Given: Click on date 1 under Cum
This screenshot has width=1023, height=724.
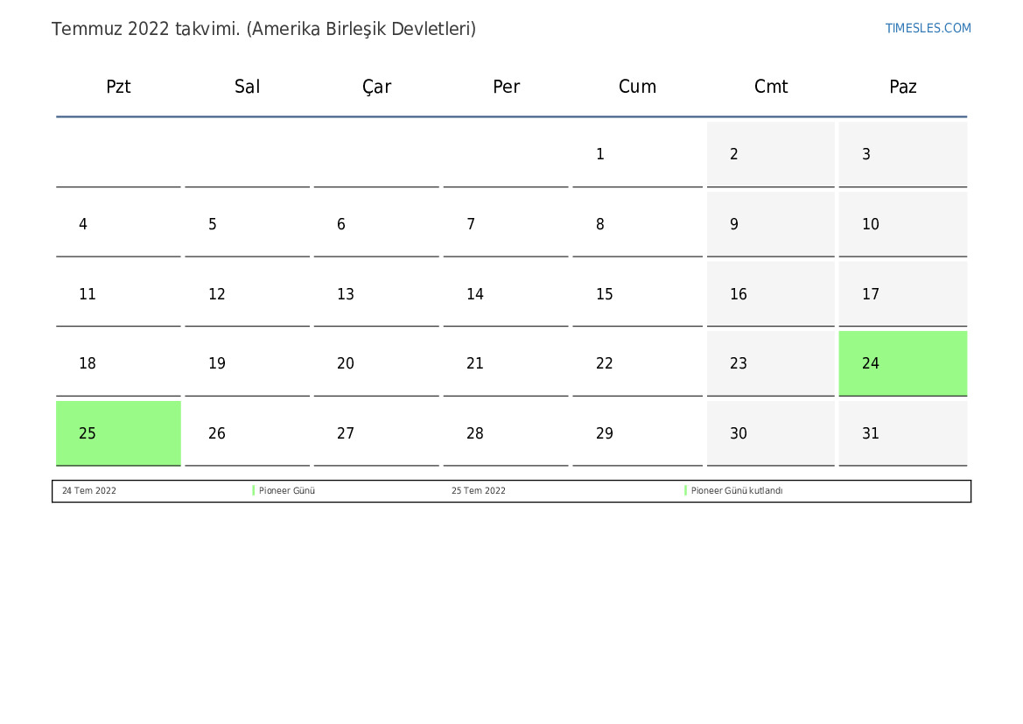Looking at the screenshot, I should [600, 155].
